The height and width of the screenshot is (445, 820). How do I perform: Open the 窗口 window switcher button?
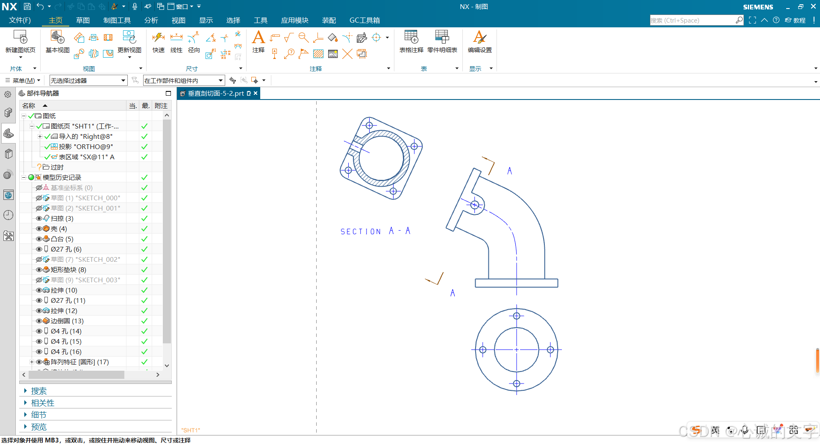(x=180, y=6)
